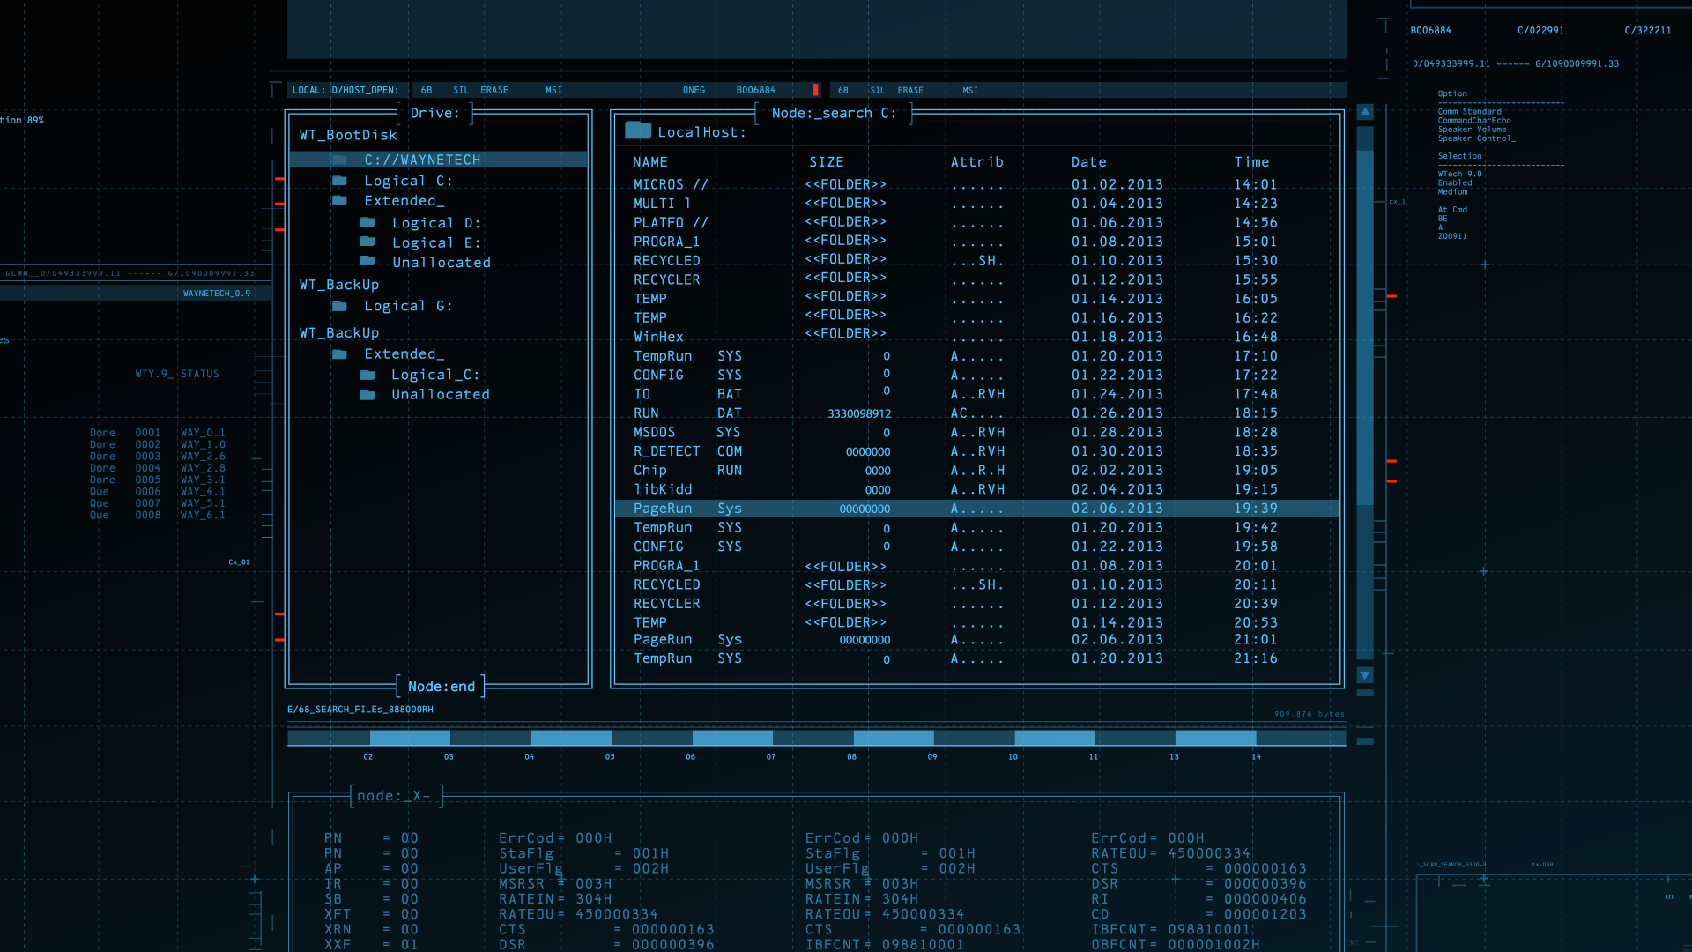Click folder icon beside Extended_ under second WT_BackUp

click(x=339, y=354)
